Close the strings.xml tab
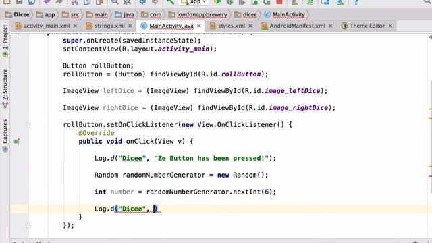The height and width of the screenshot is (243, 432). 130,26
